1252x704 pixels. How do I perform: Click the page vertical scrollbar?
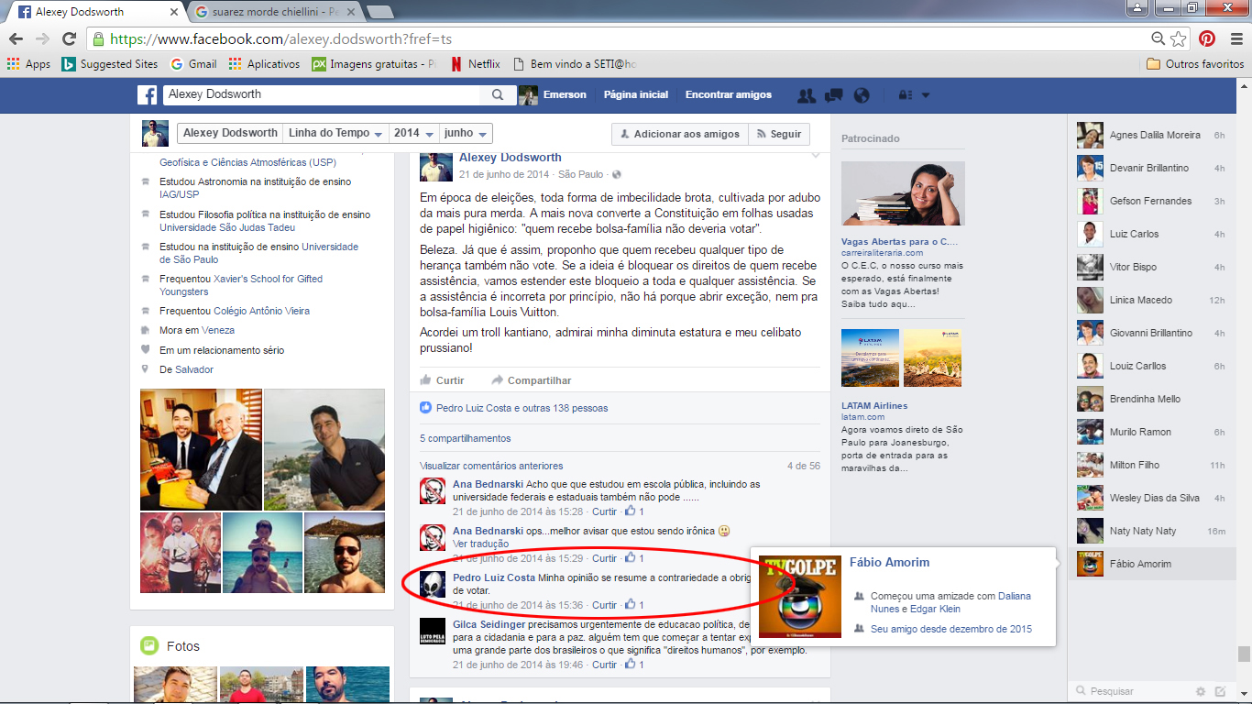coord(1244,653)
